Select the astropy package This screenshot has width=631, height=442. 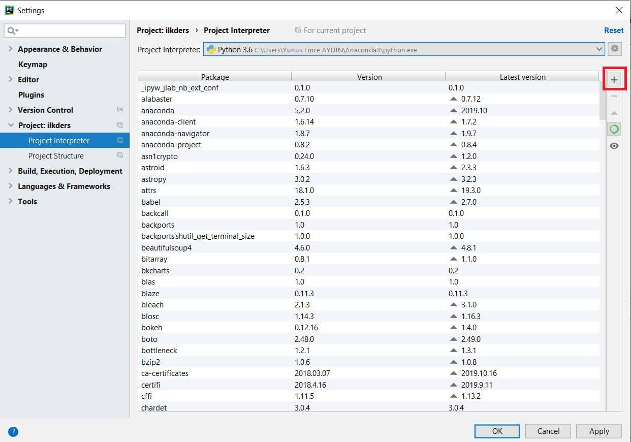click(369, 179)
